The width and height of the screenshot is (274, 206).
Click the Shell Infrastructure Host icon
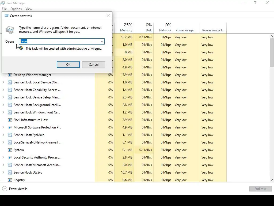(x=10, y=120)
